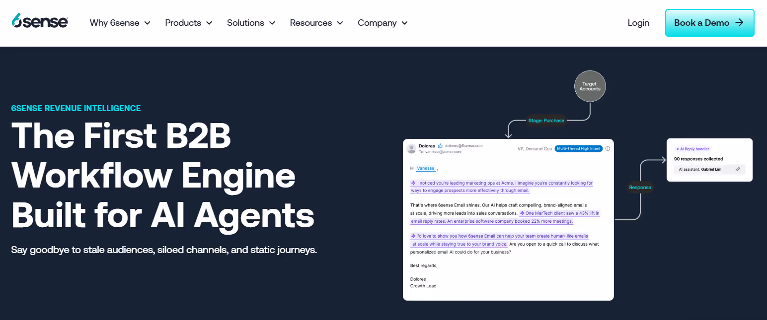Click the pencil edit icon for Gabriel Lim
767x320 pixels.
click(738, 169)
